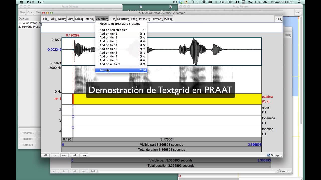The width and height of the screenshot is (321, 180).
Task: Open the Interval dropdown menu
Action: point(89,19)
